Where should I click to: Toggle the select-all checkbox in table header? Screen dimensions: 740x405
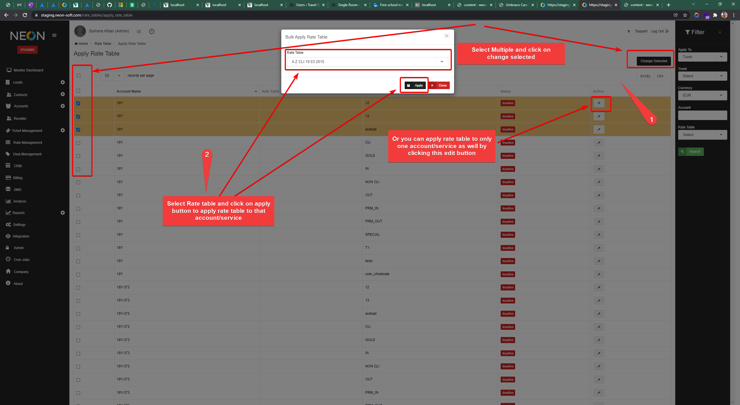click(x=78, y=91)
